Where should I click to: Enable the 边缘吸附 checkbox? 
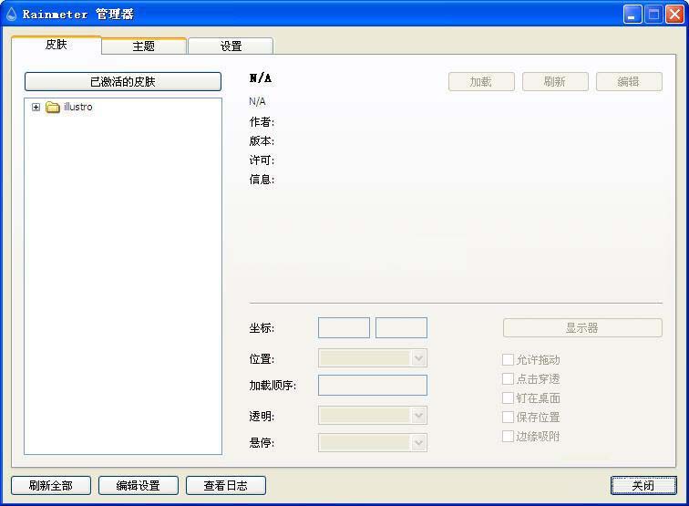pos(509,436)
